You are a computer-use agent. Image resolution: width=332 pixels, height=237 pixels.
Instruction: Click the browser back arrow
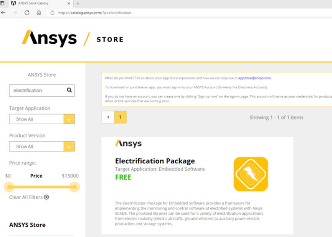(4, 12)
